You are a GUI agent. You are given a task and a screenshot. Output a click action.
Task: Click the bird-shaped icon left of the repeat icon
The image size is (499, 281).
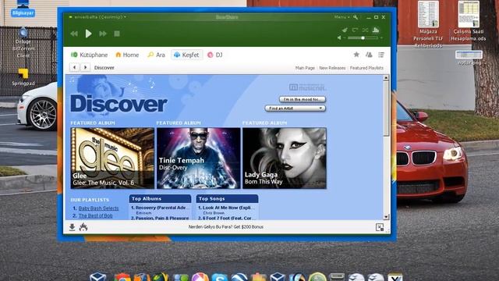[x=345, y=30]
